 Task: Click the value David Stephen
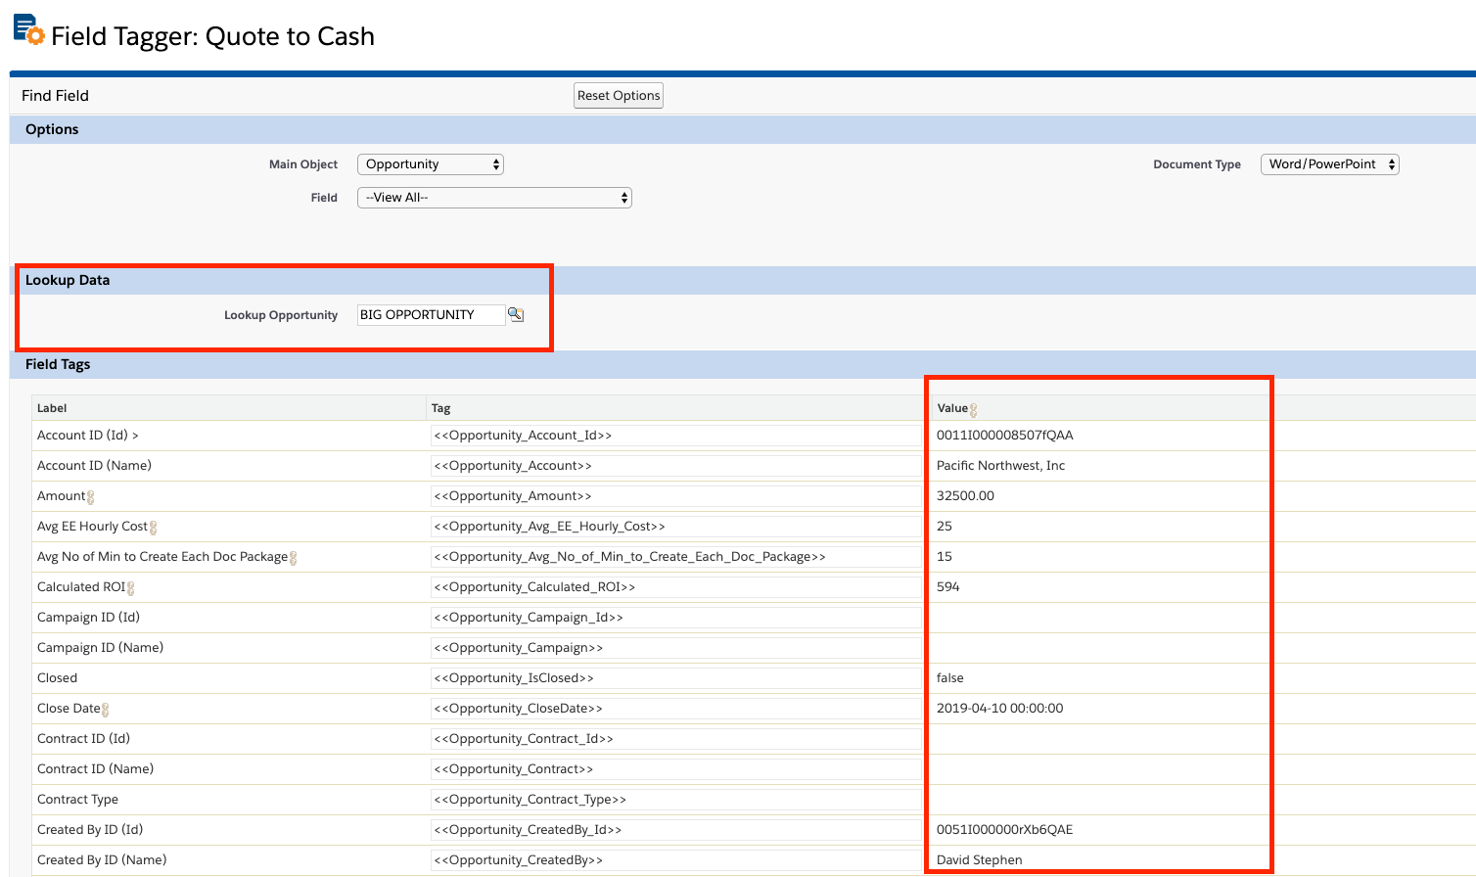click(x=980, y=860)
